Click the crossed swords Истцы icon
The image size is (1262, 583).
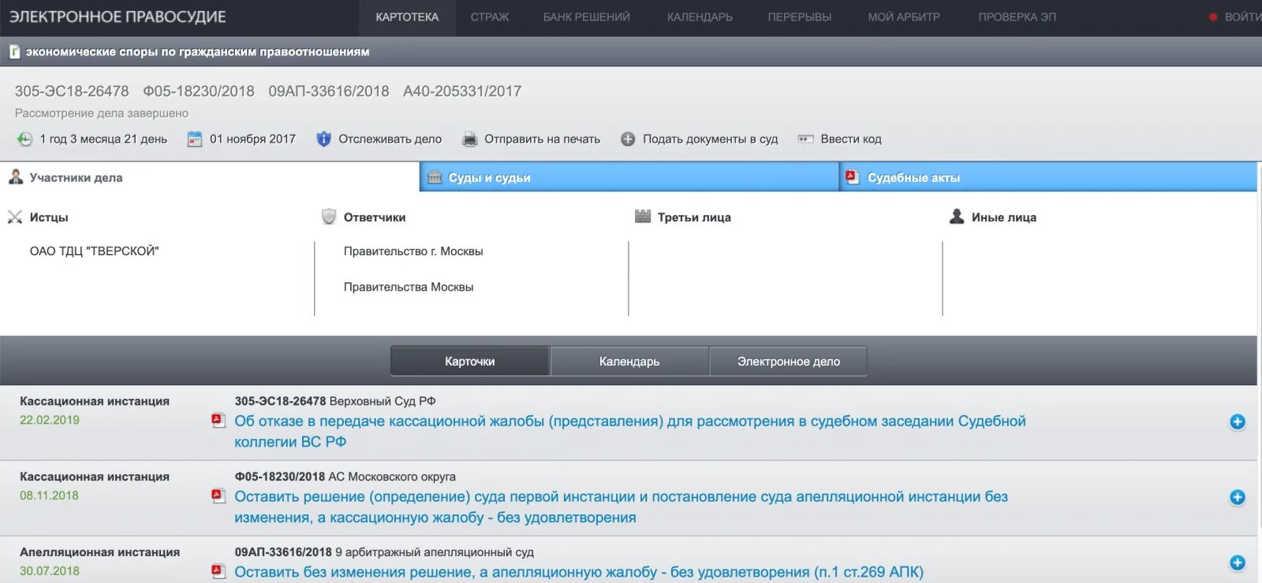(15, 217)
